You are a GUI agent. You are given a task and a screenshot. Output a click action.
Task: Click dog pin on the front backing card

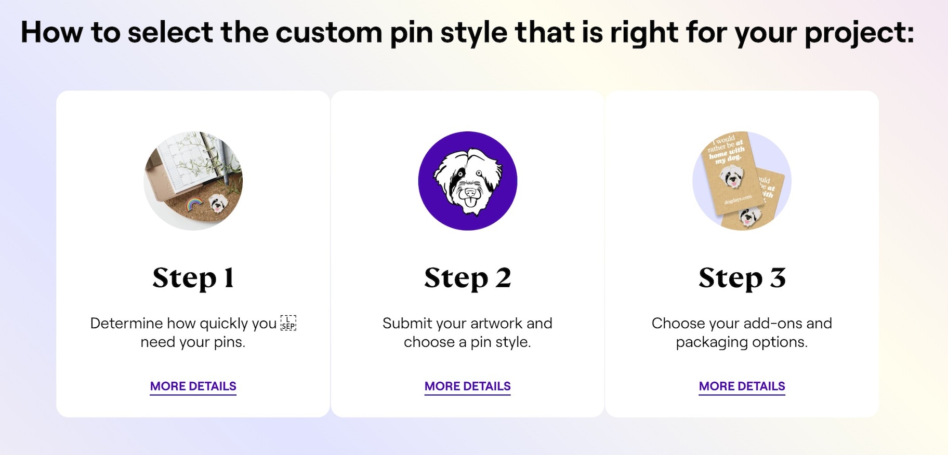click(731, 177)
